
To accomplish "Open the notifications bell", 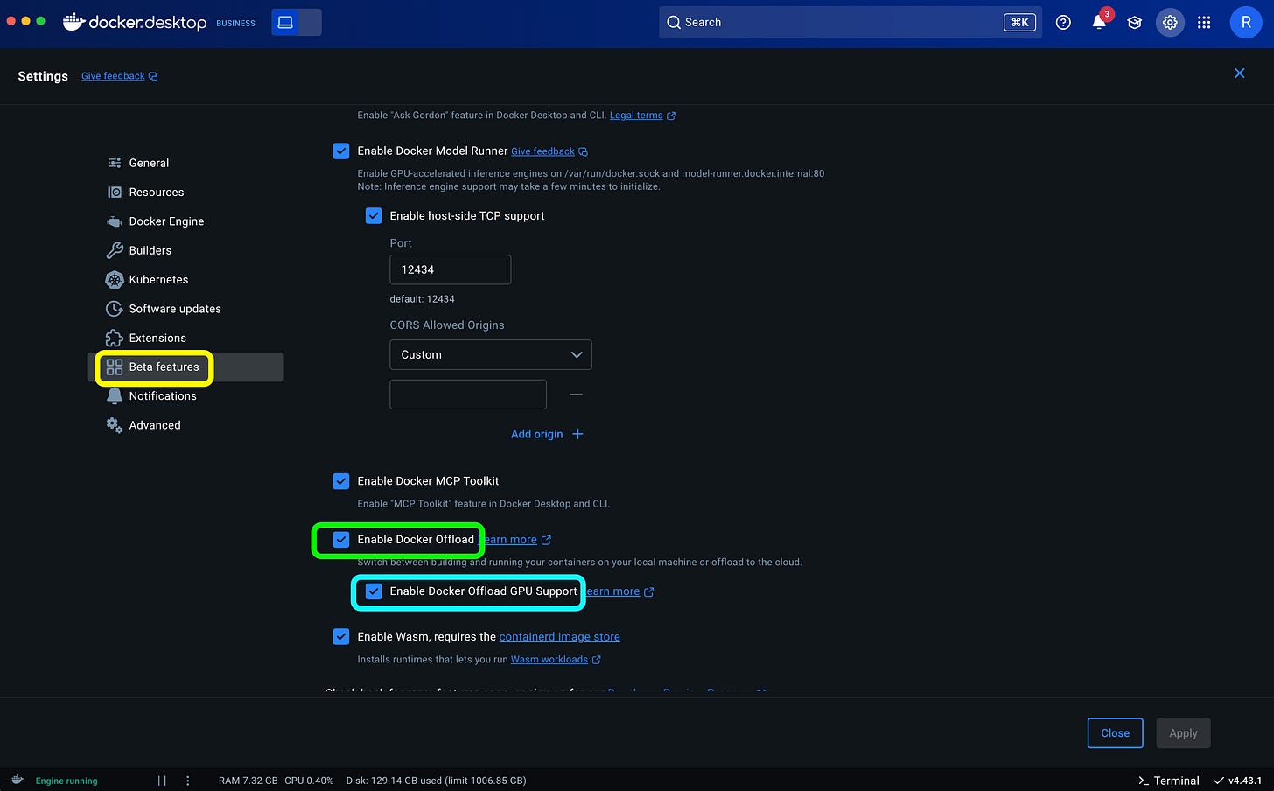I will pyautogui.click(x=1099, y=23).
